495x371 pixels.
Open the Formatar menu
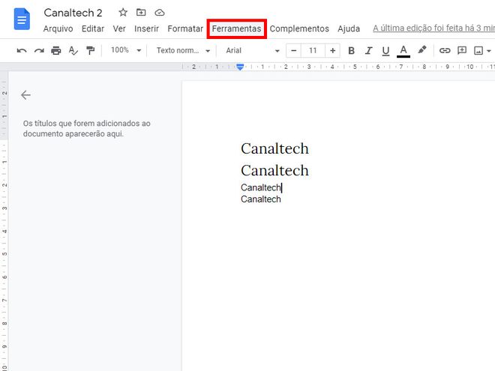tap(185, 28)
